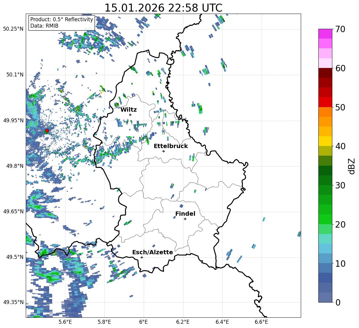Viewport: 359px width, 328px height.
Task: Click the magenta top segment of colorbar
Action: coord(325,34)
